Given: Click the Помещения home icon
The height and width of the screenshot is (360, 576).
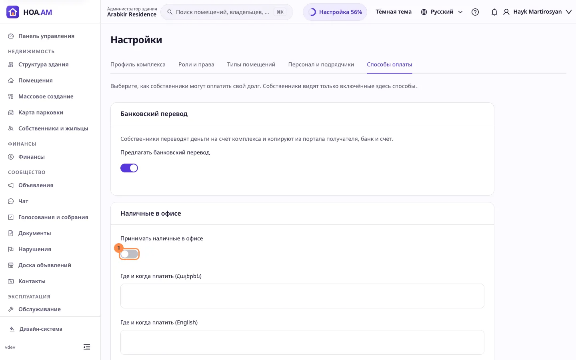Looking at the screenshot, I should pyautogui.click(x=11, y=80).
